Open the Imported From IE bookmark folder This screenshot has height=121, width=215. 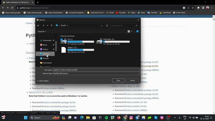click(x=95, y=13)
